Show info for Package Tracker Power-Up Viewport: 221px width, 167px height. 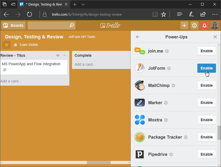[x=186, y=137]
